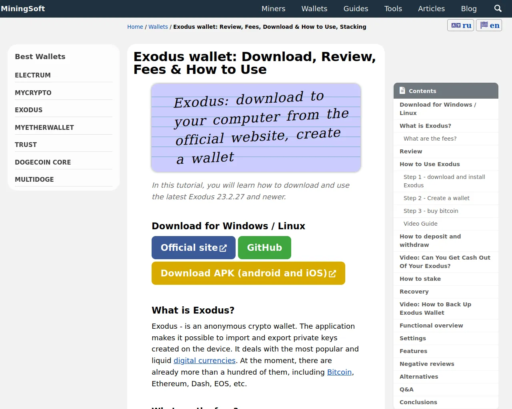Jump to Video: Can You Get Cash Out
Viewport: 512px width, 409px height.
click(446, 262)
